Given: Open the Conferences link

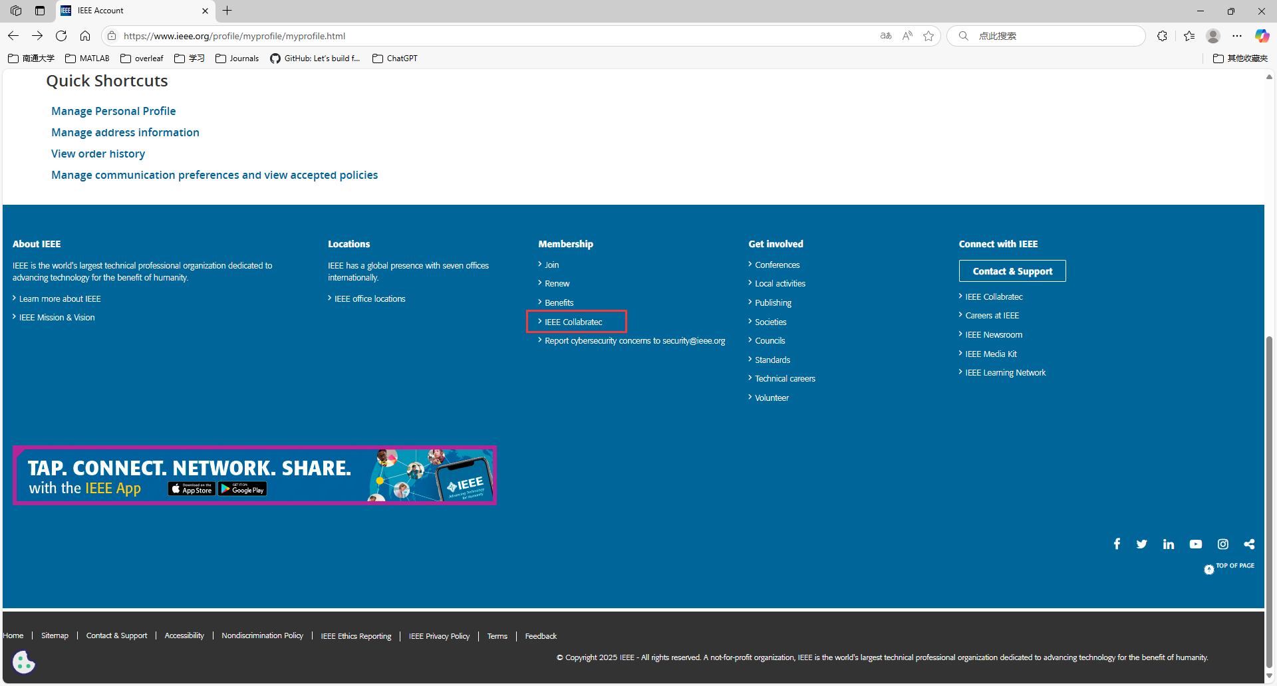Looking at the screenshot, I should (777, 265).
